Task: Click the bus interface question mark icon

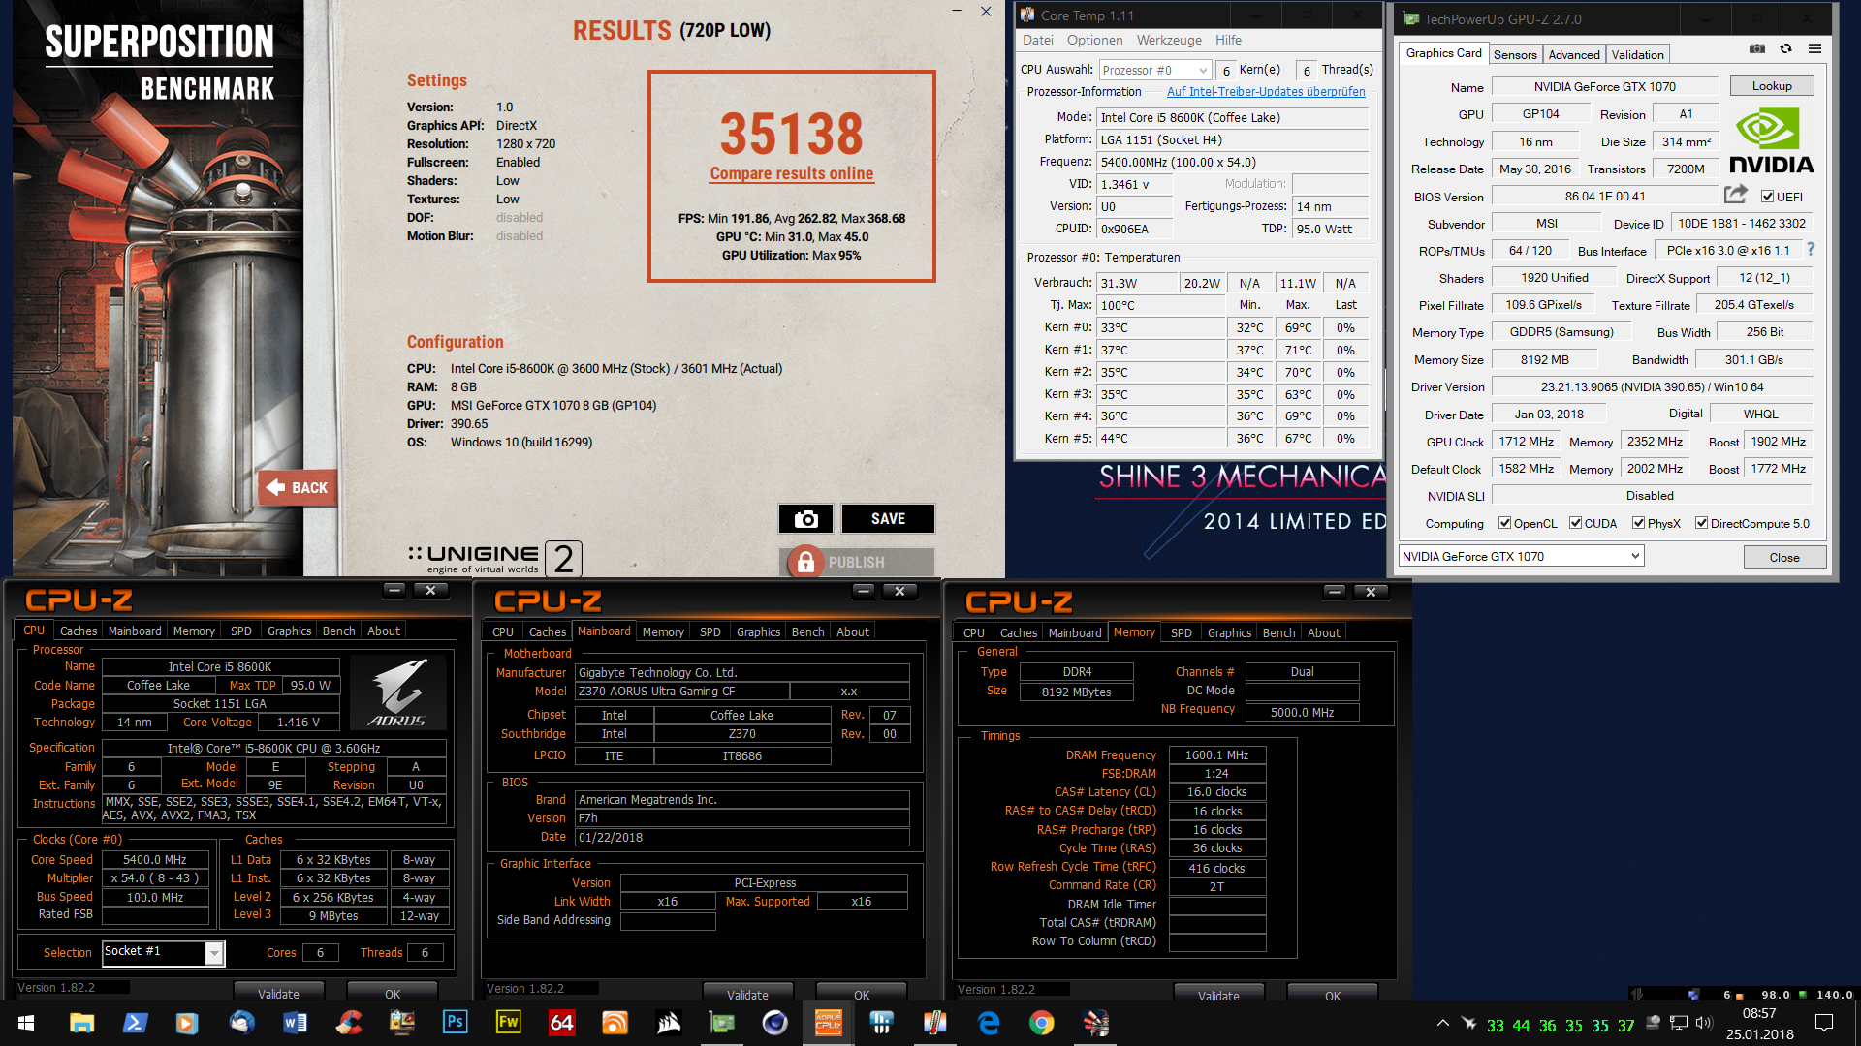Action: point(1810,250)
